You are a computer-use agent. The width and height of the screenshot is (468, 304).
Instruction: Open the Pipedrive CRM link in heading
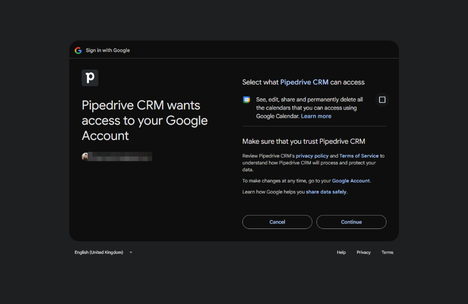click(304, 82)
